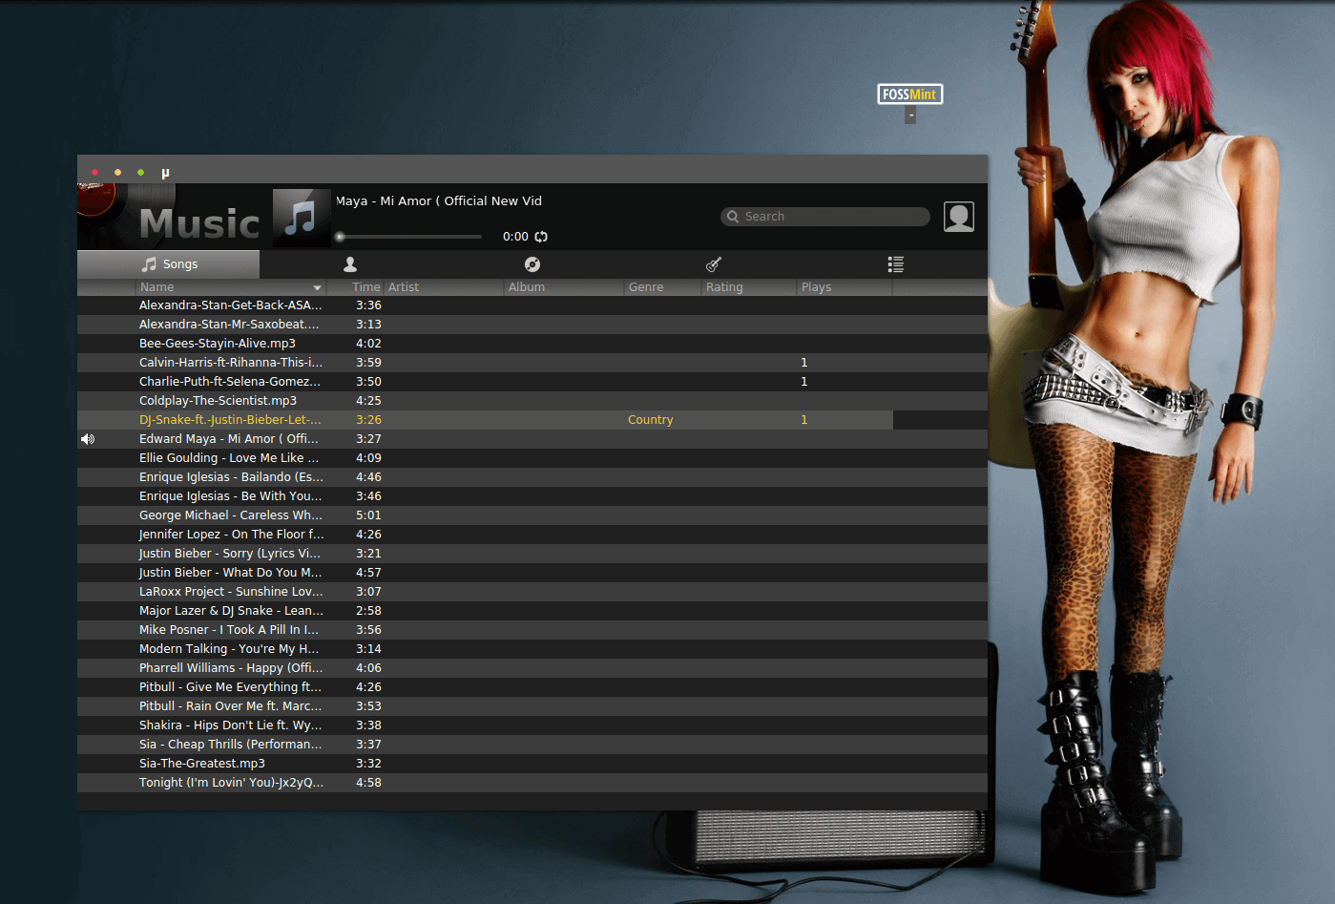Select Edward Maya - Mi Amor song
Viewport: 1335px width, 904px height.
click(229, 439)
